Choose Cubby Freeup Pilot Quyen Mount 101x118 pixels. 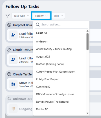[56, 72]
